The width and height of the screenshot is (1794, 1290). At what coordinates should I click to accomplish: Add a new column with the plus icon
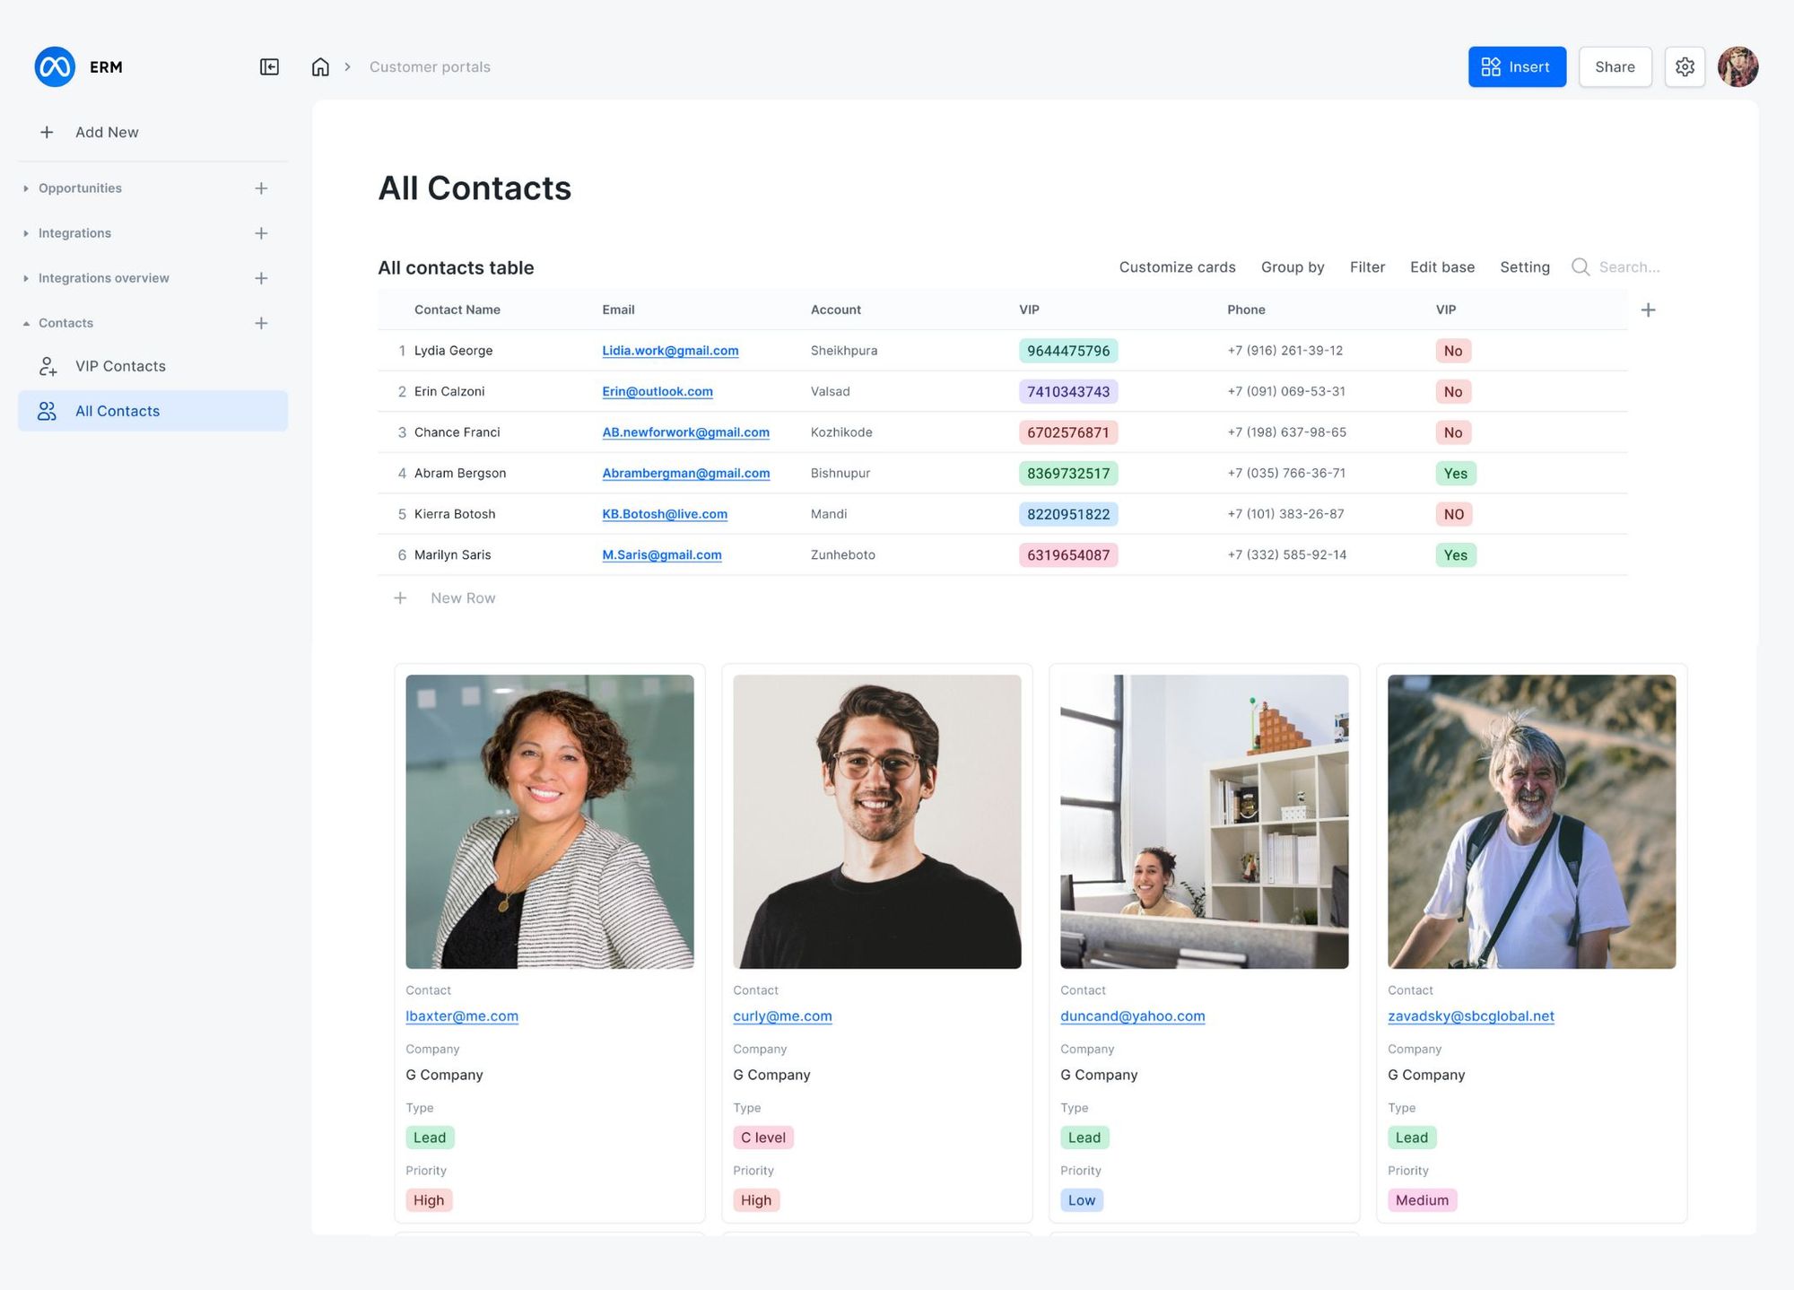click(1648, 309)
